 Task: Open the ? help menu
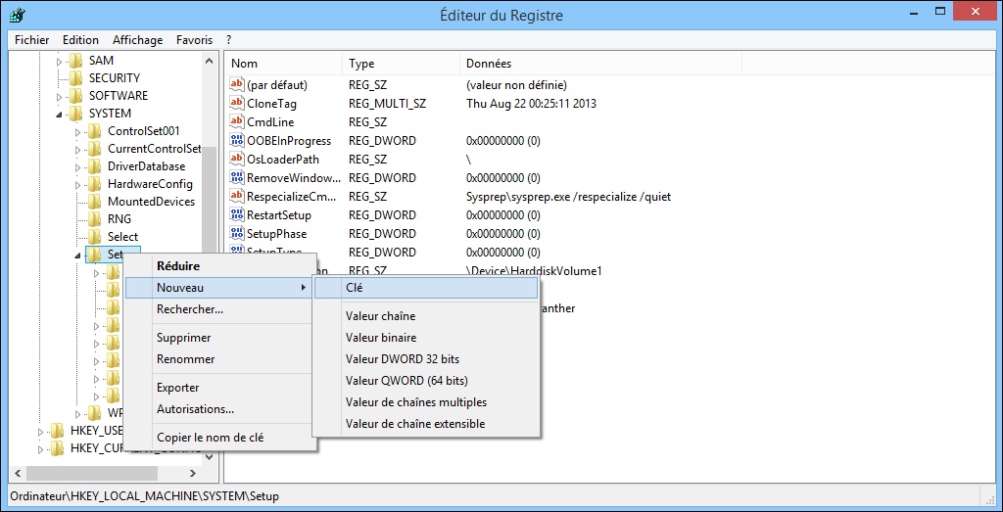coord(228,39)
